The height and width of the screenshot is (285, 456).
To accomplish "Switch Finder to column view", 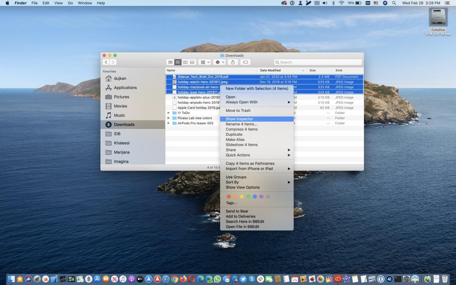I will coord(185,62).
